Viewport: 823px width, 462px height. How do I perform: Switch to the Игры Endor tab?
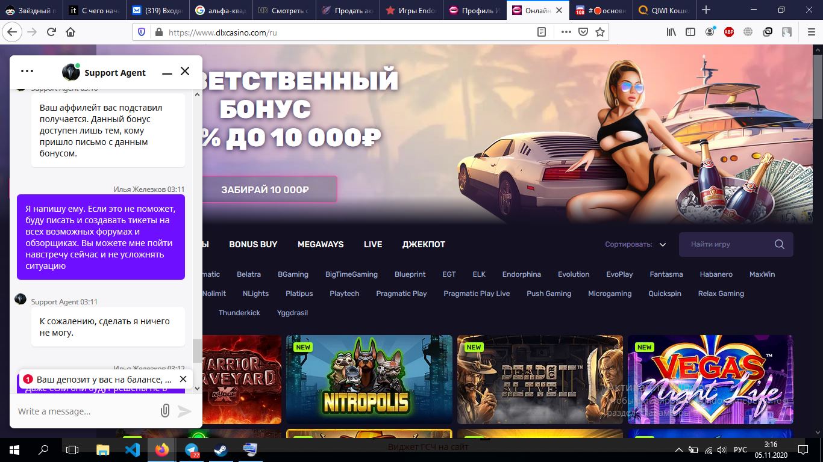tap(411, 10)
